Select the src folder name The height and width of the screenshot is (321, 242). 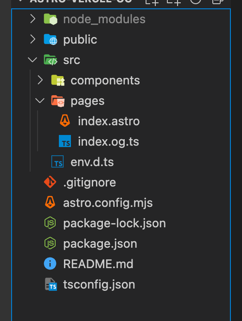71,60
